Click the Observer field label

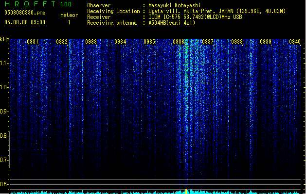click(x=99, y=5)
